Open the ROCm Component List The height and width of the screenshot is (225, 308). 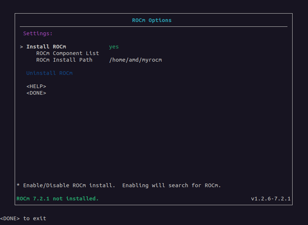[67, 53]
